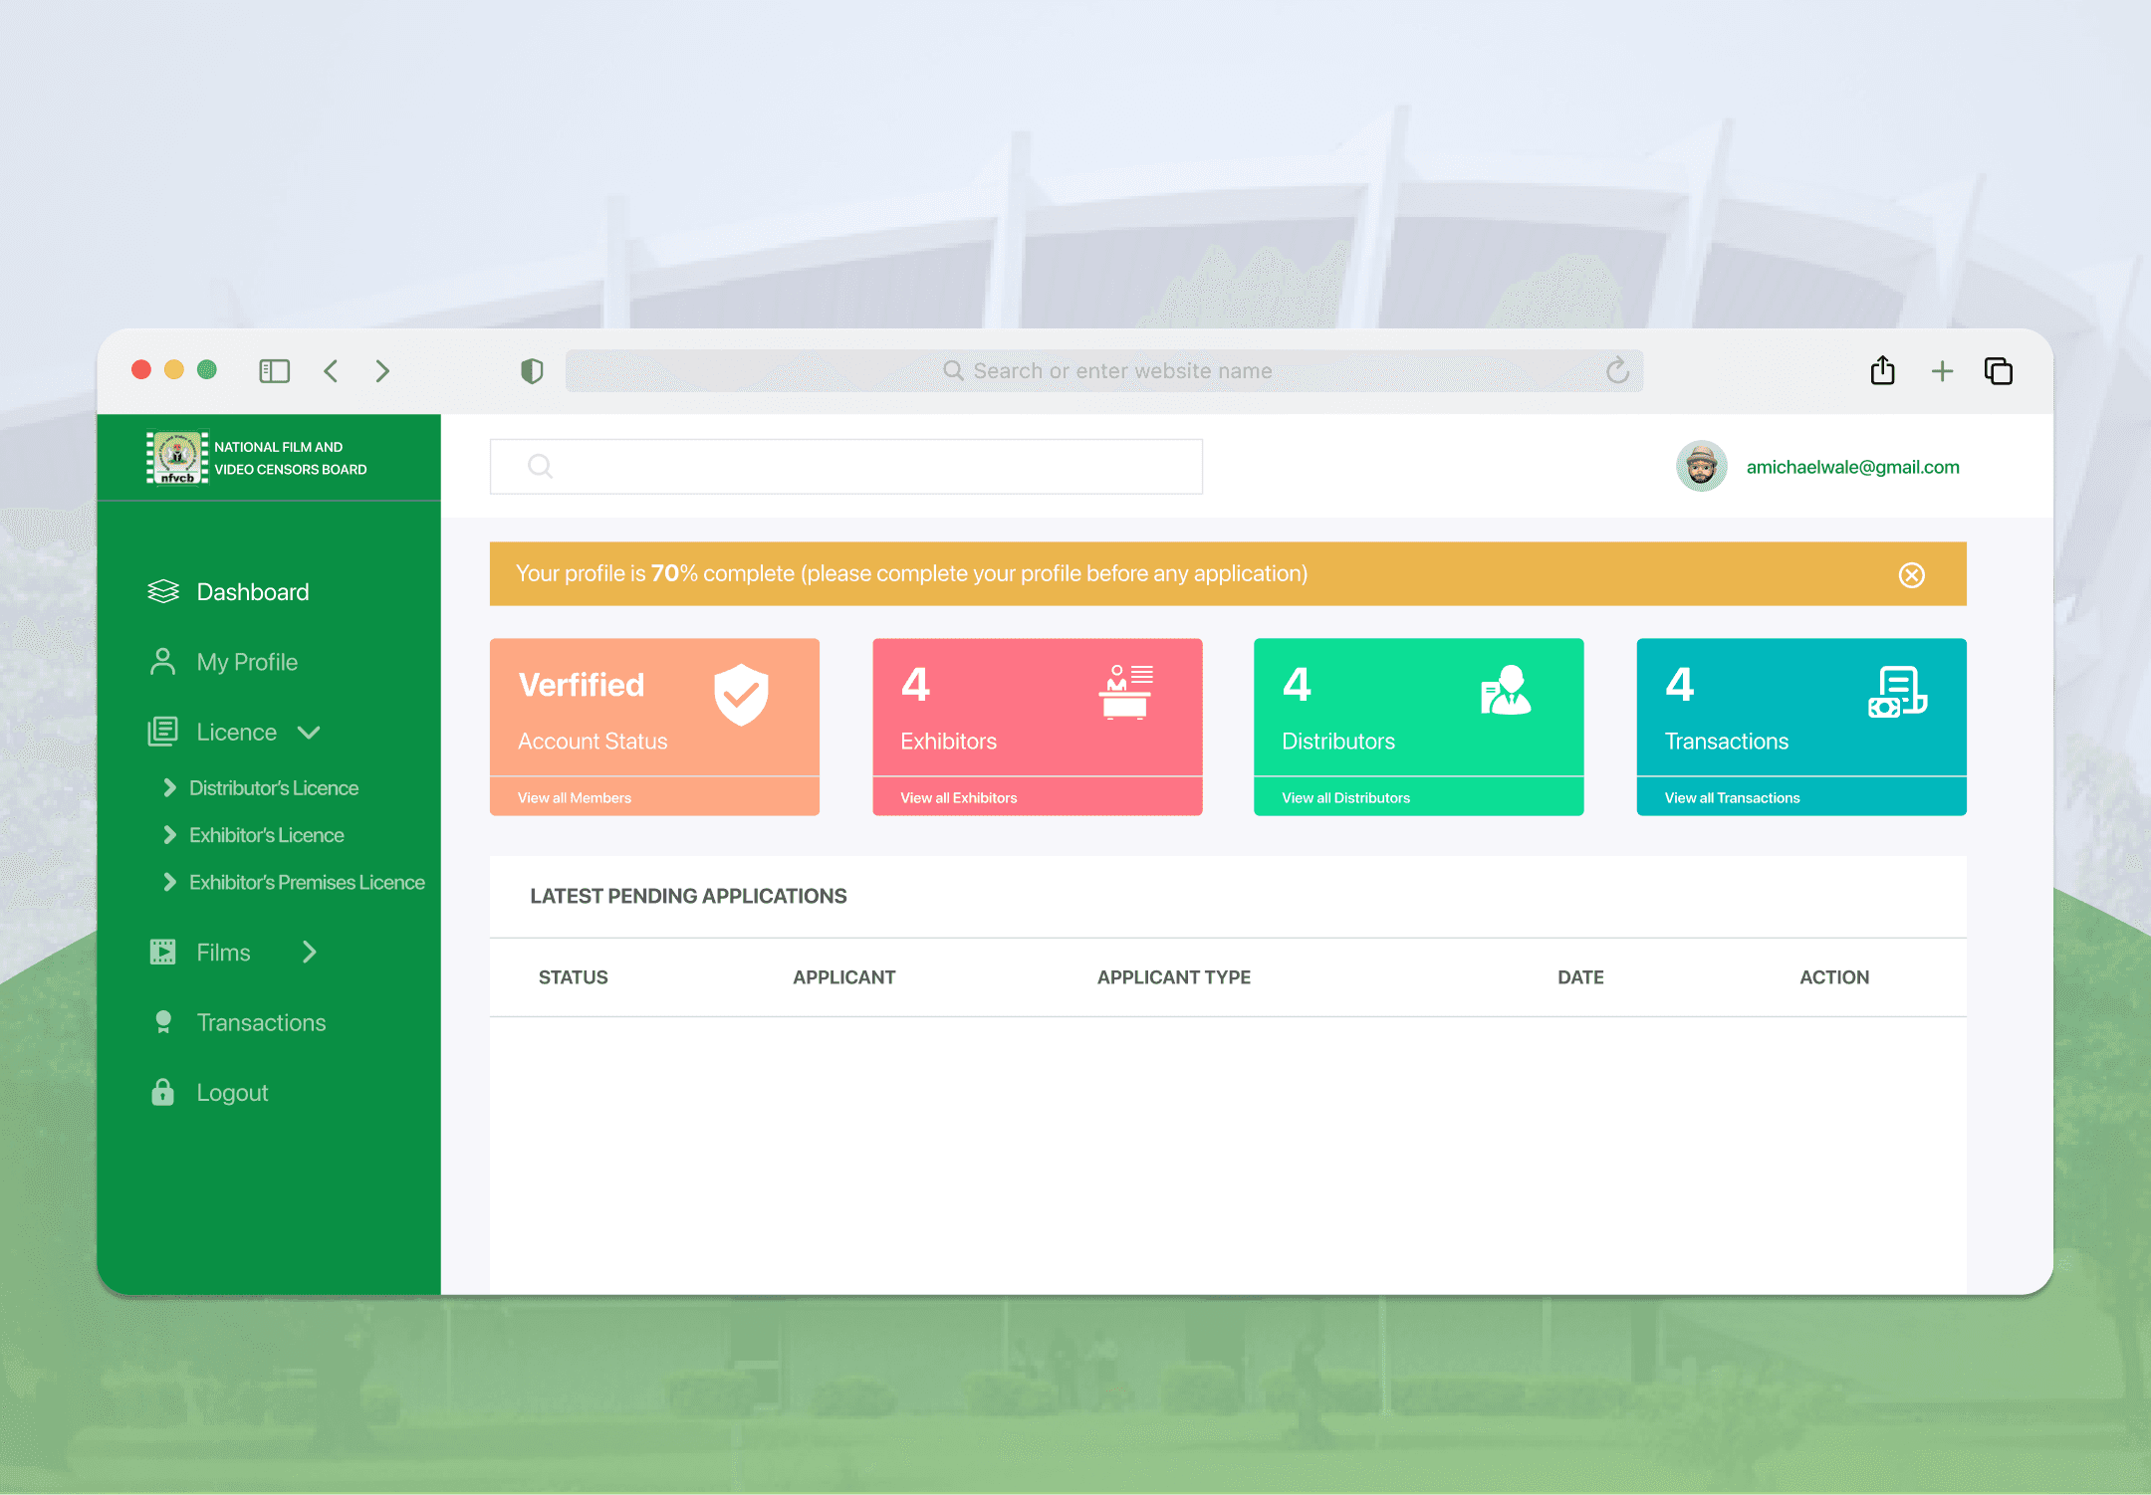Click the Logout lock icon
2151x1495 pixels.
tap(163, 1092)
